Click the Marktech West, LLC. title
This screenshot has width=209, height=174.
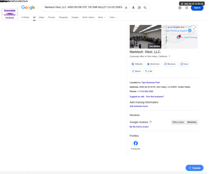145,52
